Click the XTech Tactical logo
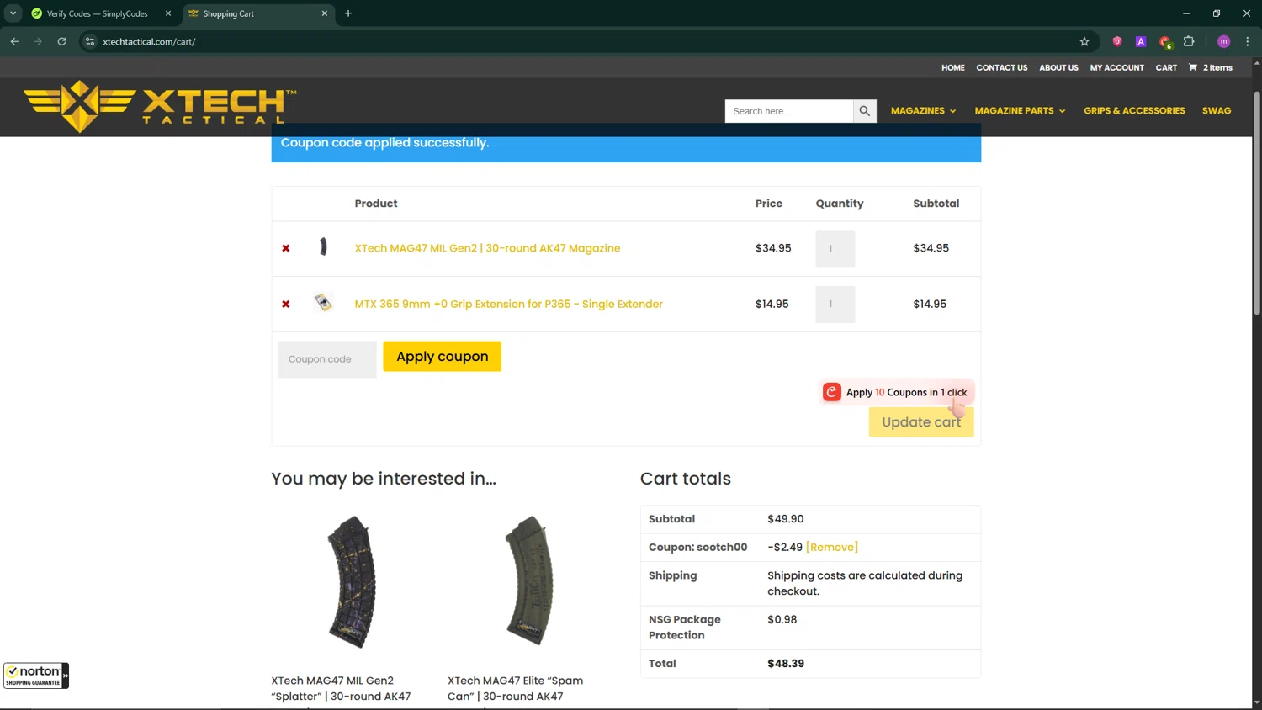The image size is (1262, 710). point(160,107)
